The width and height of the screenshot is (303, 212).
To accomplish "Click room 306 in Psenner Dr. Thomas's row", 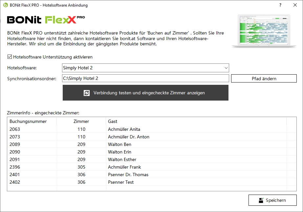I will click(81, 175).
